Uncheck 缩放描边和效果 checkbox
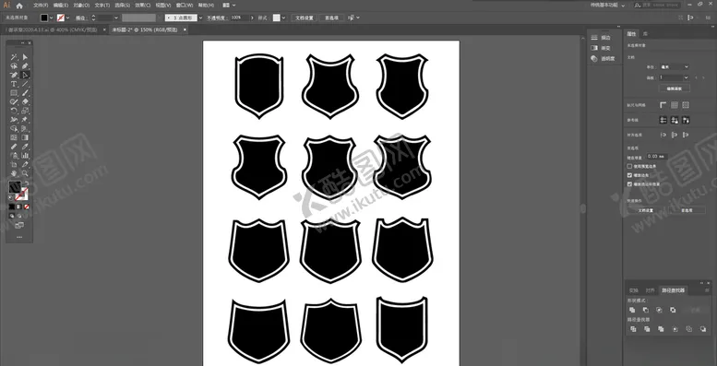The width and height of the screenshot is (717, 366). (x=629, y=183)
